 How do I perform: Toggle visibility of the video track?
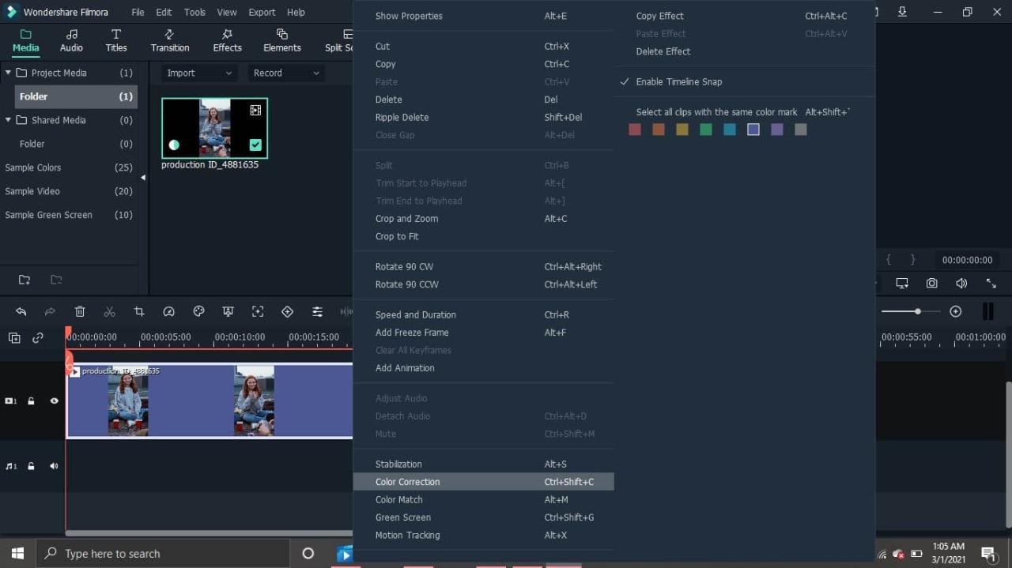click(53, 401)
